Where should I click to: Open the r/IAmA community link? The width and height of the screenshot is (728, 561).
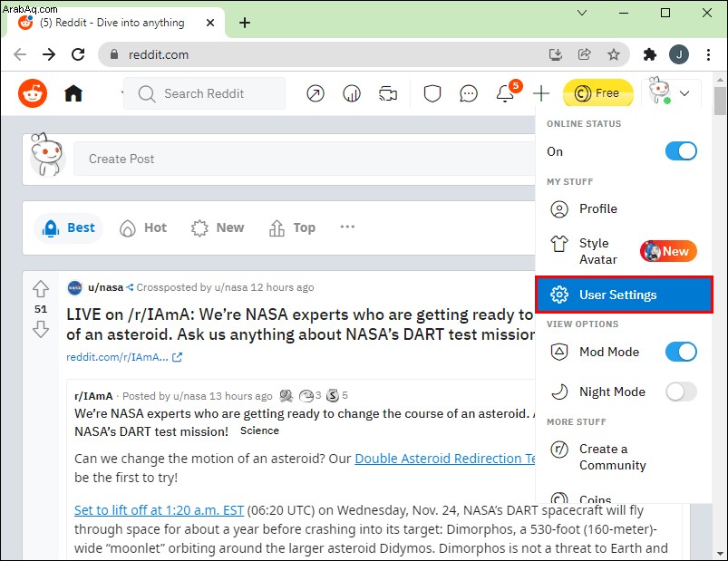[x=93, y=396]
